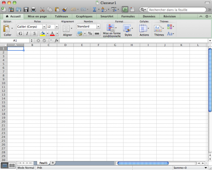212x170 pixels.
Task: Click the Cut scissors icon
Action: [42, 10]
